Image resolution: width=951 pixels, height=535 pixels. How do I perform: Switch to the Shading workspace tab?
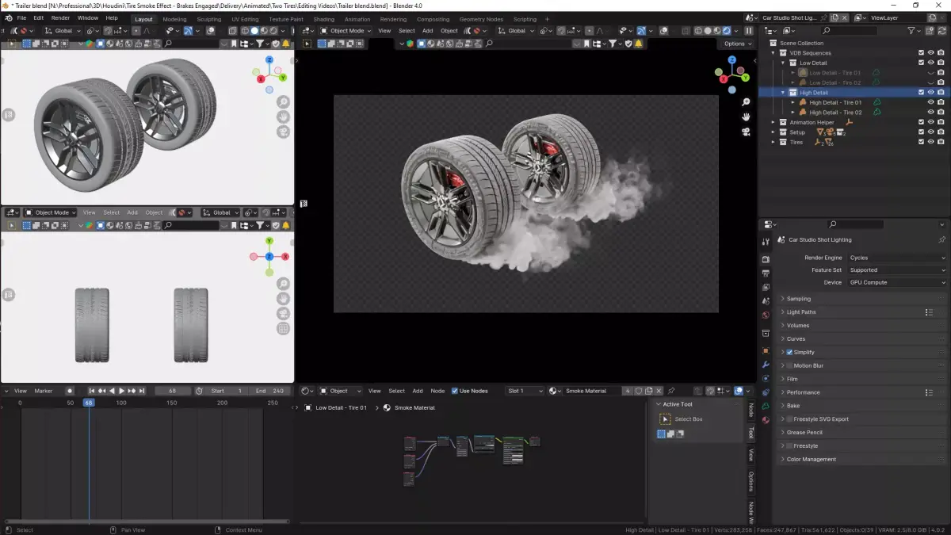(x=323, y=19)
